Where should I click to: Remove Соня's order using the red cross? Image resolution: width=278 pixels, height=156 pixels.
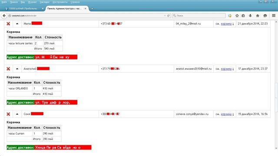(x=8, y=114)
